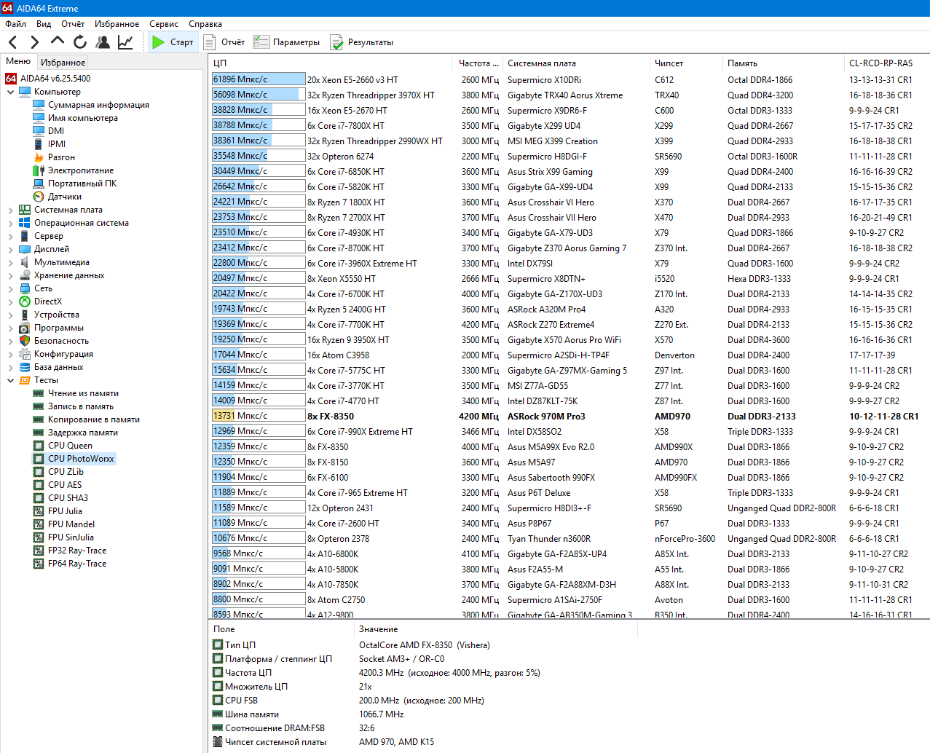The height and width of the screenshot is (753, 930).
Task: Open the Вид menu
Action: 44,24
